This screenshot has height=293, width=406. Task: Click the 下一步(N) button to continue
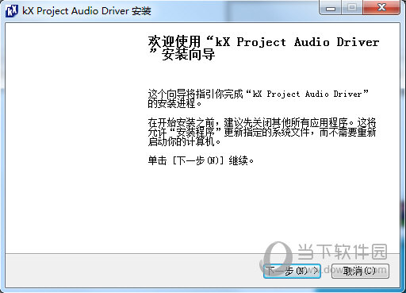tap(292, 271)
